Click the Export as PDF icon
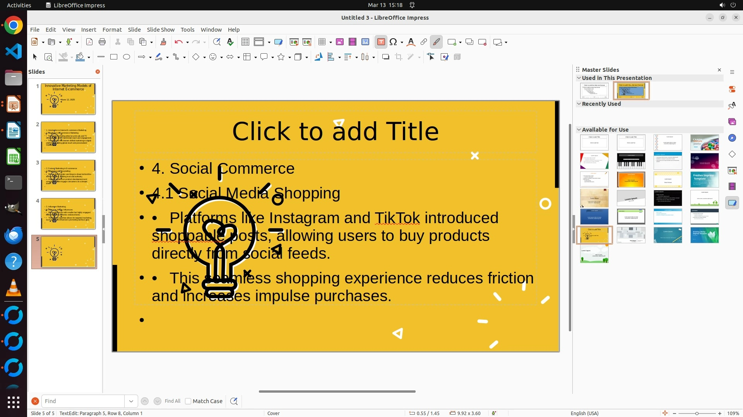 [89, 42]
